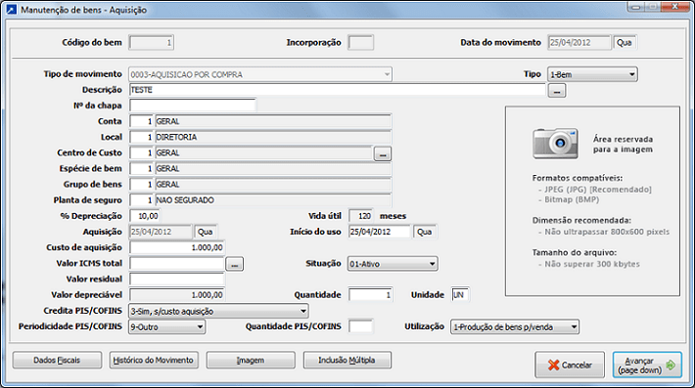
Task: Click the Quantidade field
Action: [x=371, y=294]
